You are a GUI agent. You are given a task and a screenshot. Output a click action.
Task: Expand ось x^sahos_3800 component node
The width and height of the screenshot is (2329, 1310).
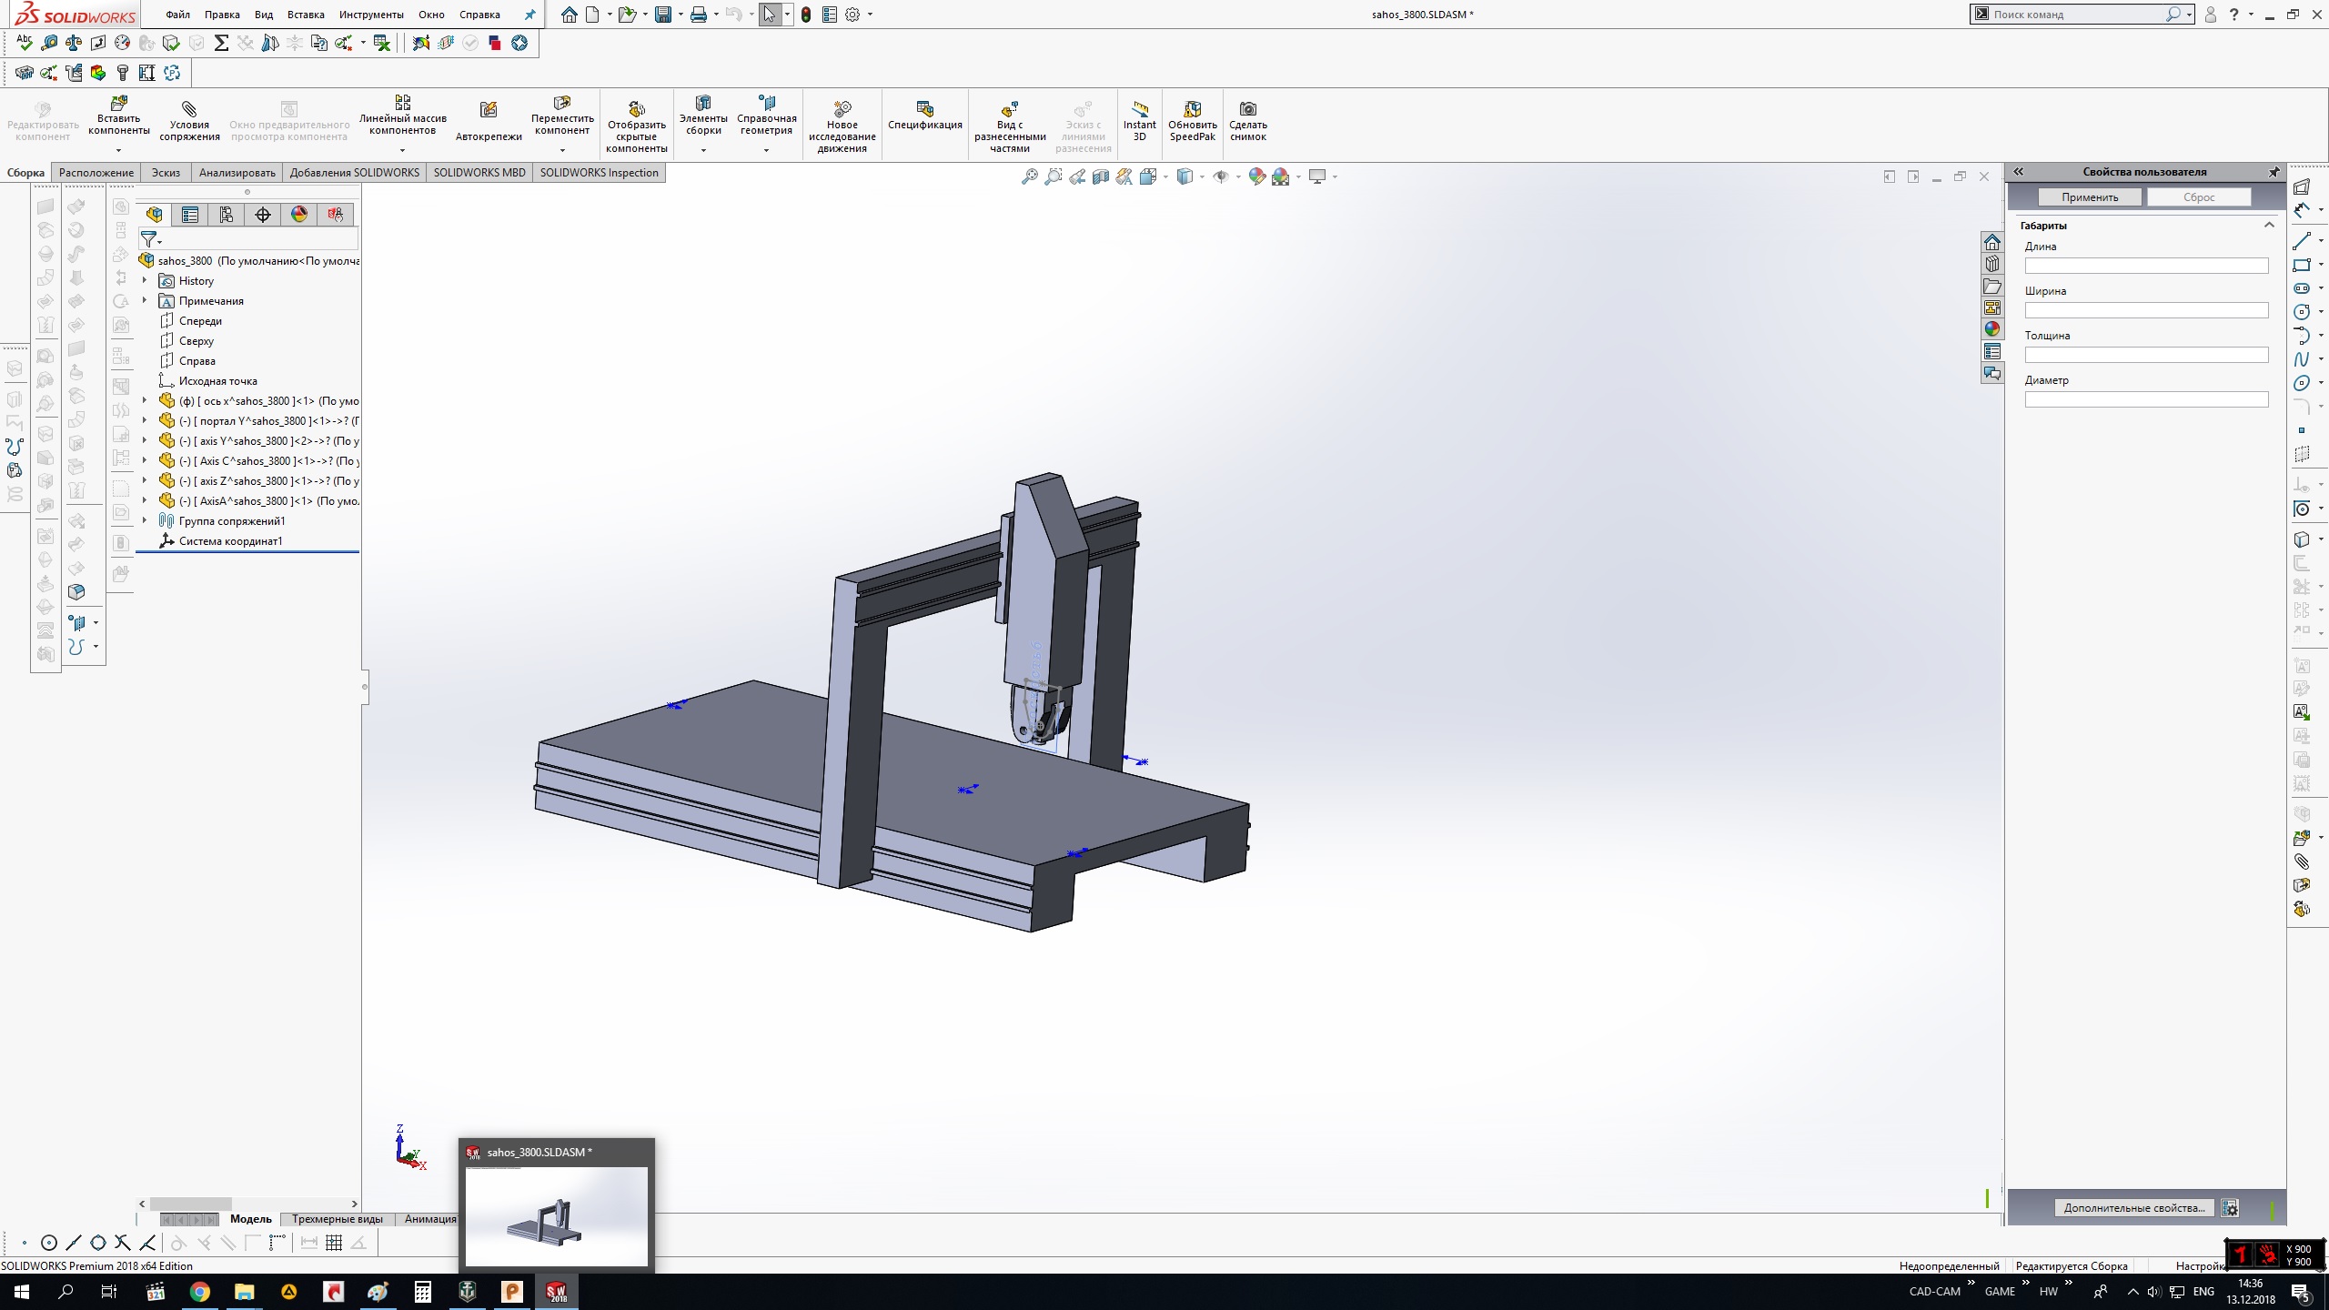tap(145, 401)
